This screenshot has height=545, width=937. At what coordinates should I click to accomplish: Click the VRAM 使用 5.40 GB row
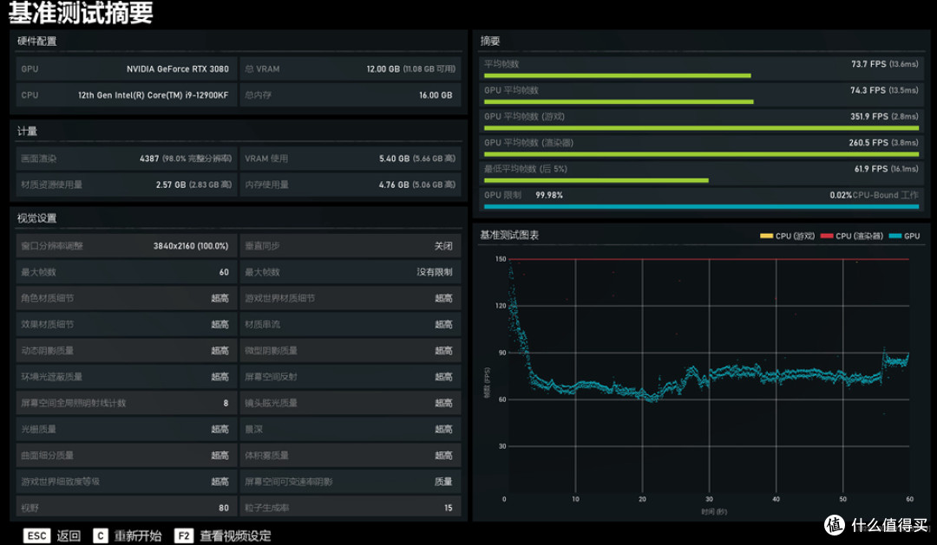coord(351,159)
